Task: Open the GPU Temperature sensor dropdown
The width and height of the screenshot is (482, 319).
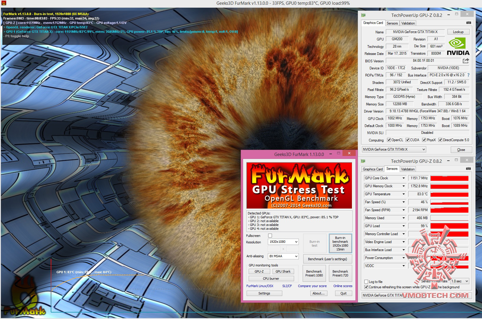Action: pyautogui.click(x=385, y=194)
